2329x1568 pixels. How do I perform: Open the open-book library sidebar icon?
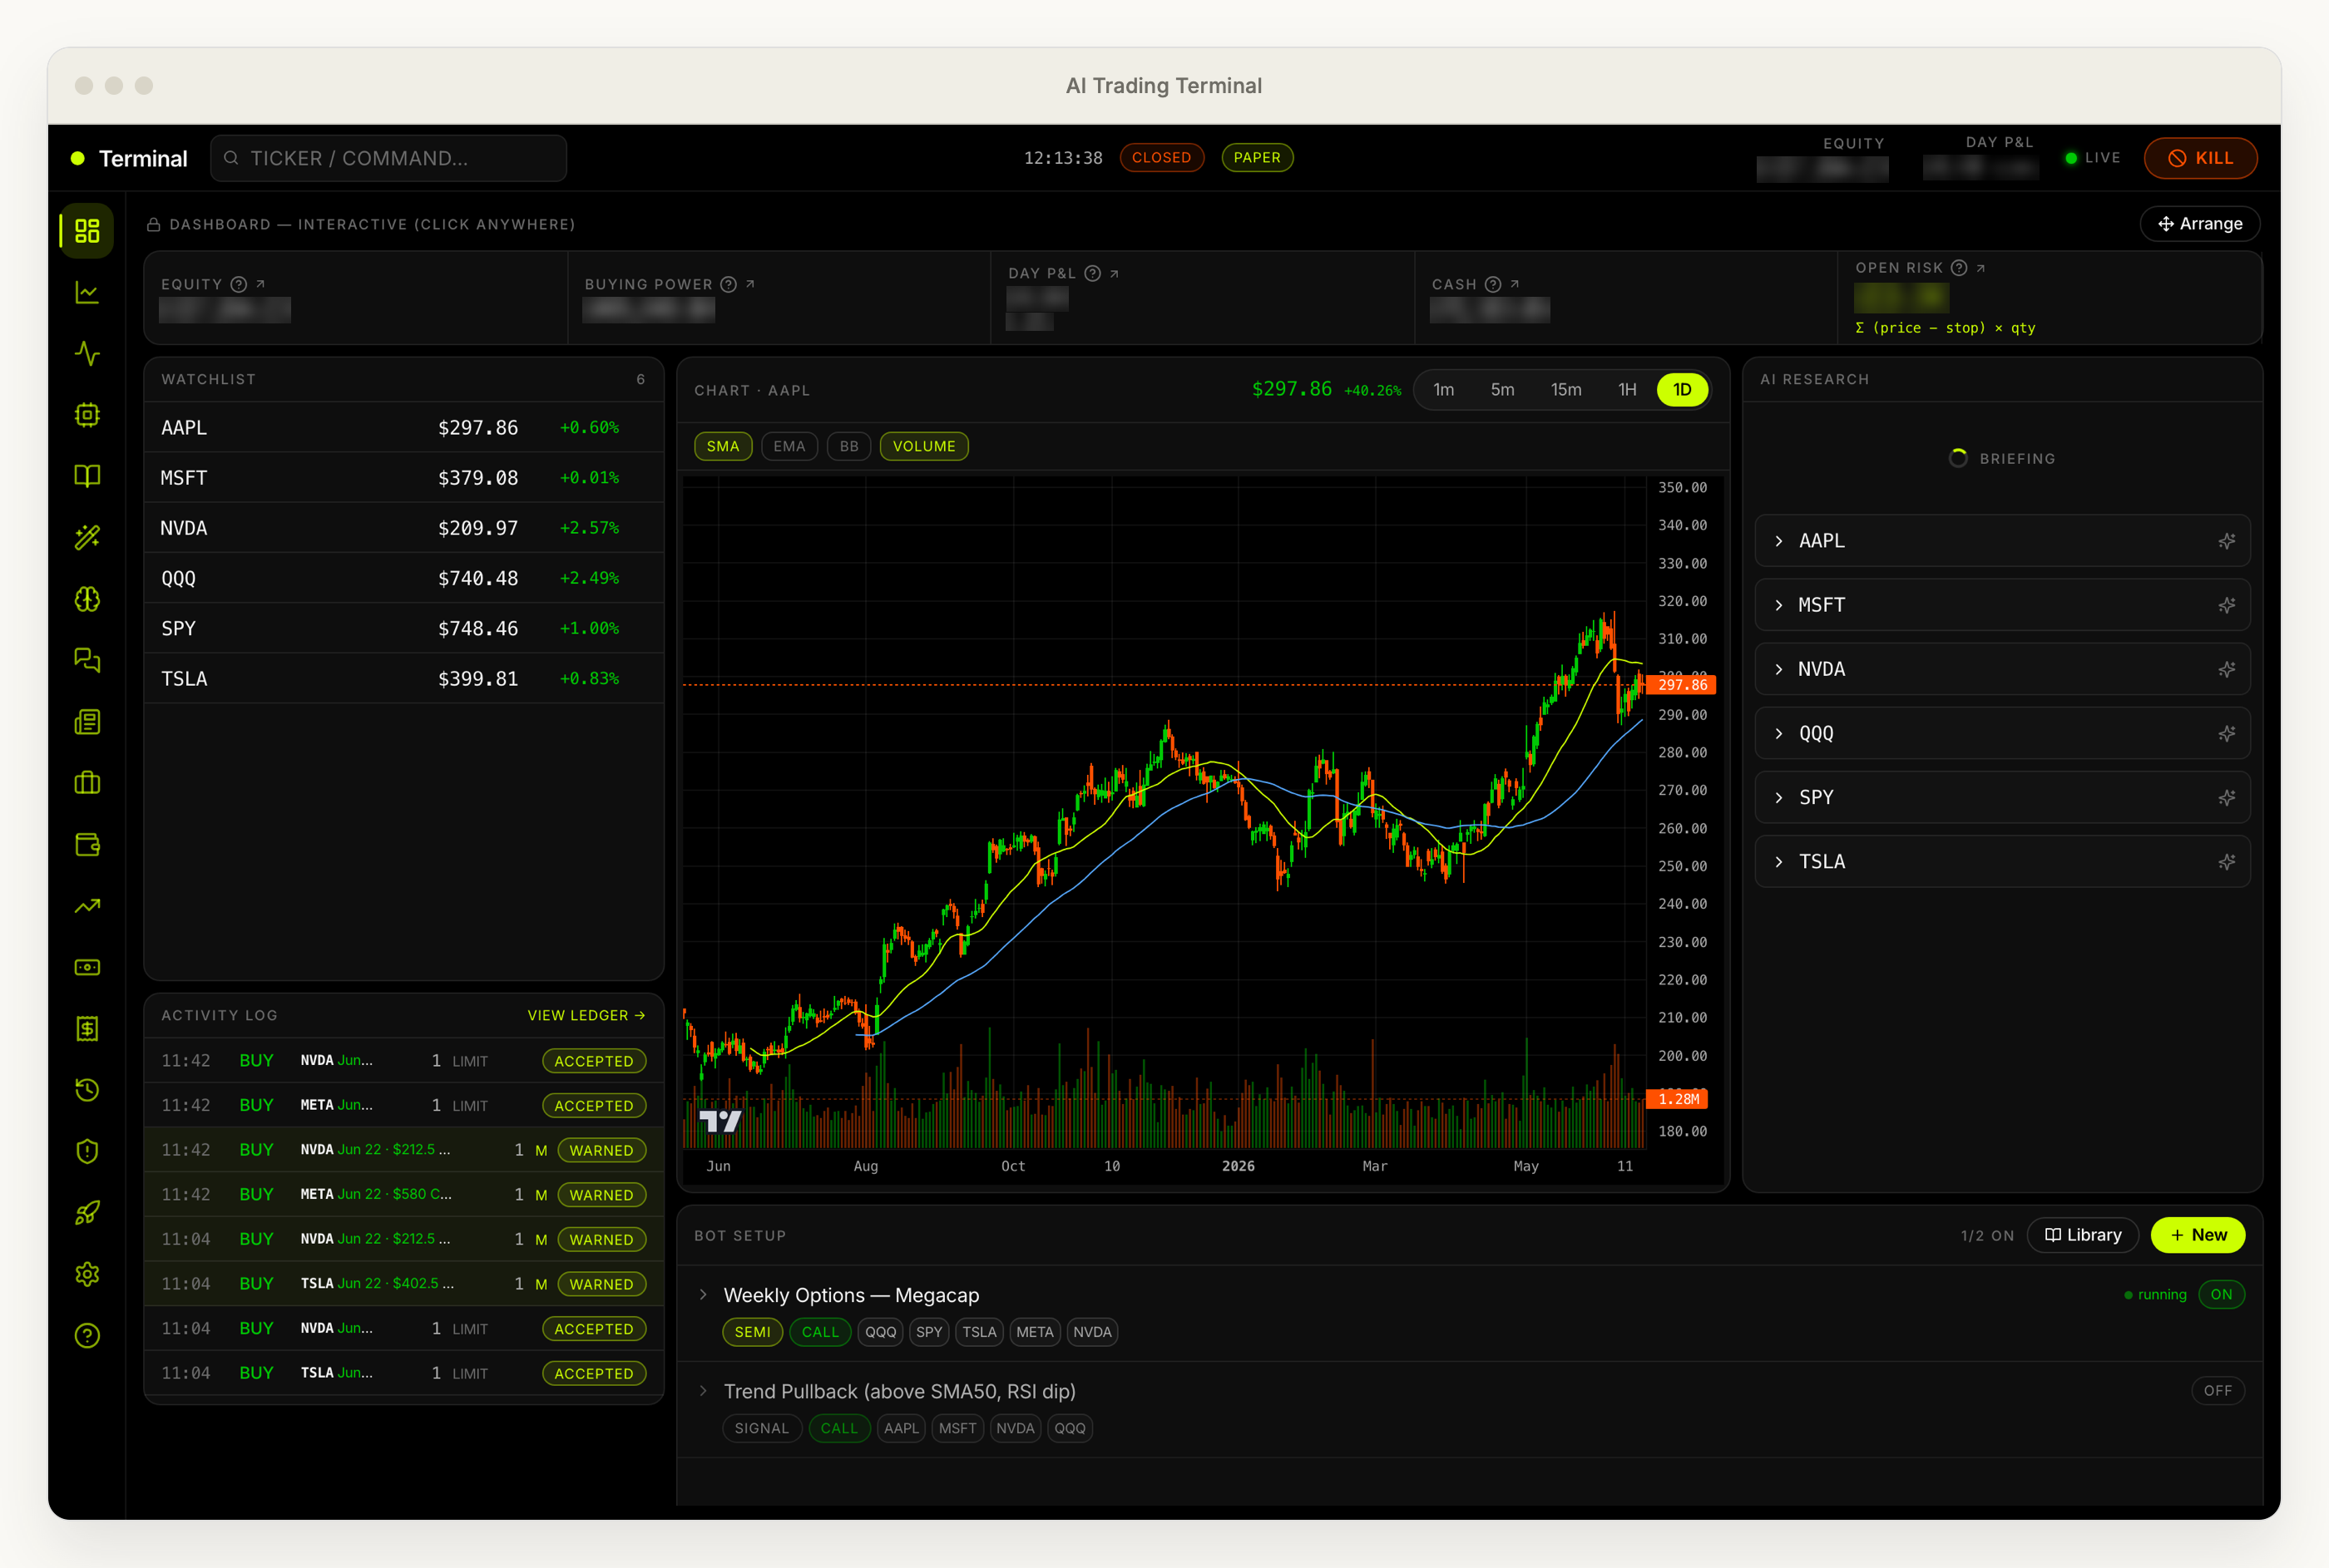coord(87,476)
